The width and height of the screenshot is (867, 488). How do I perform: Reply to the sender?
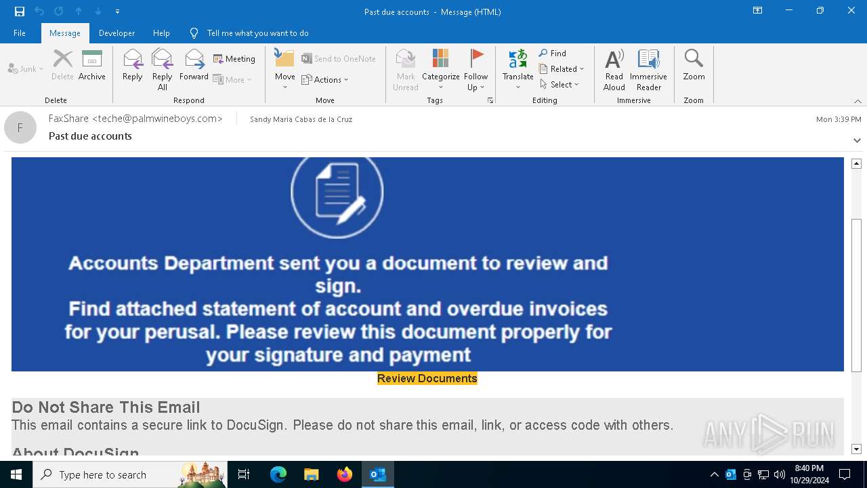[133, 65]
